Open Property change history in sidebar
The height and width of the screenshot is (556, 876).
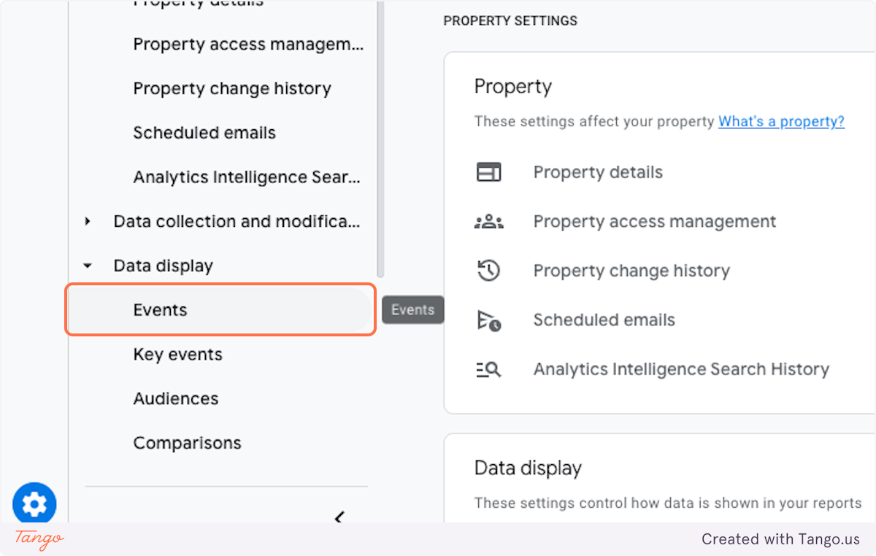[x=231, y=89]
